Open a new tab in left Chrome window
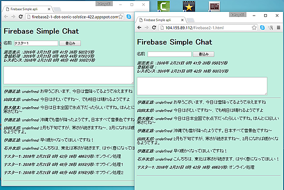The width and height of the screenshot is (284, 190). (x=57, y=9)
